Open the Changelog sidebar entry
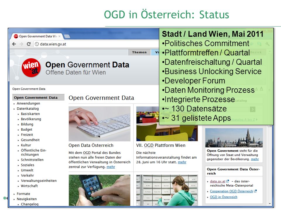This screenshot has height=210, width=281. [30, 204]
